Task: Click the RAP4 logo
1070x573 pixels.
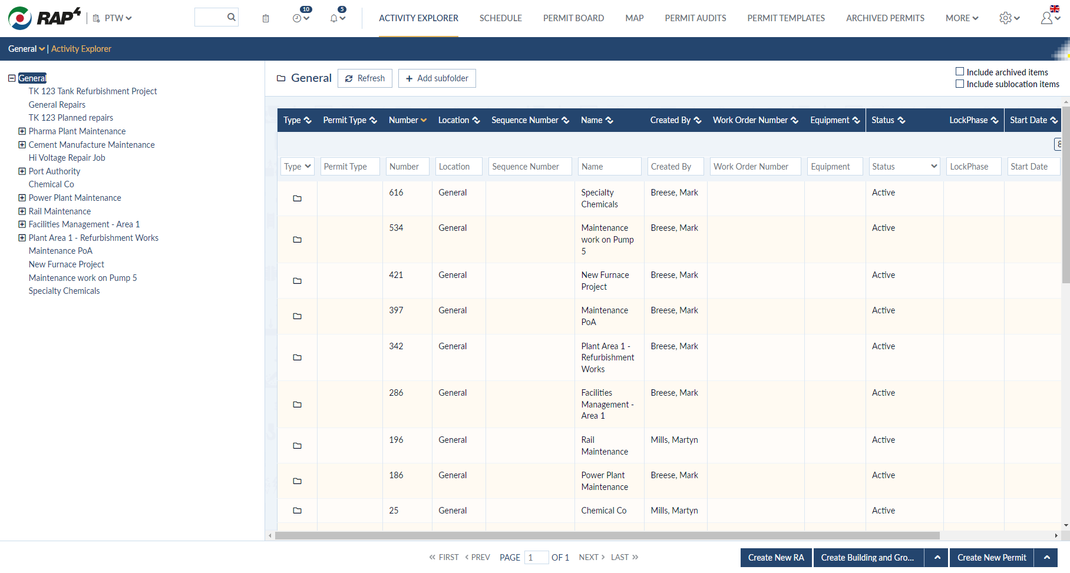Action: (45, 18)
